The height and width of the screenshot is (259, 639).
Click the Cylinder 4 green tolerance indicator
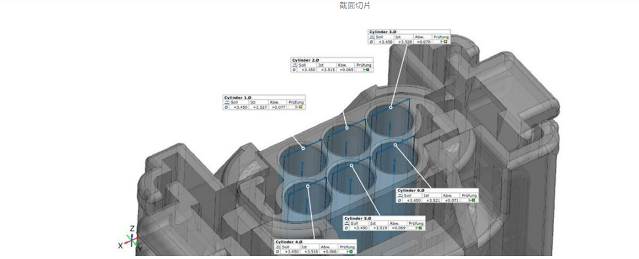tap(350, 251)
